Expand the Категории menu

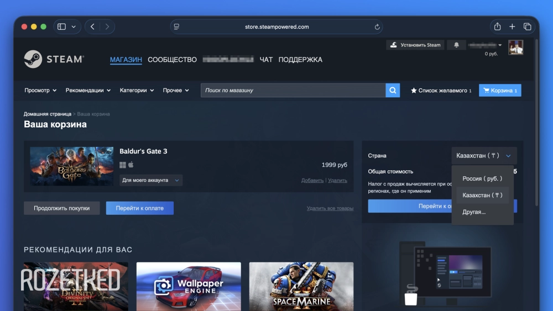(x=136, y=90)
